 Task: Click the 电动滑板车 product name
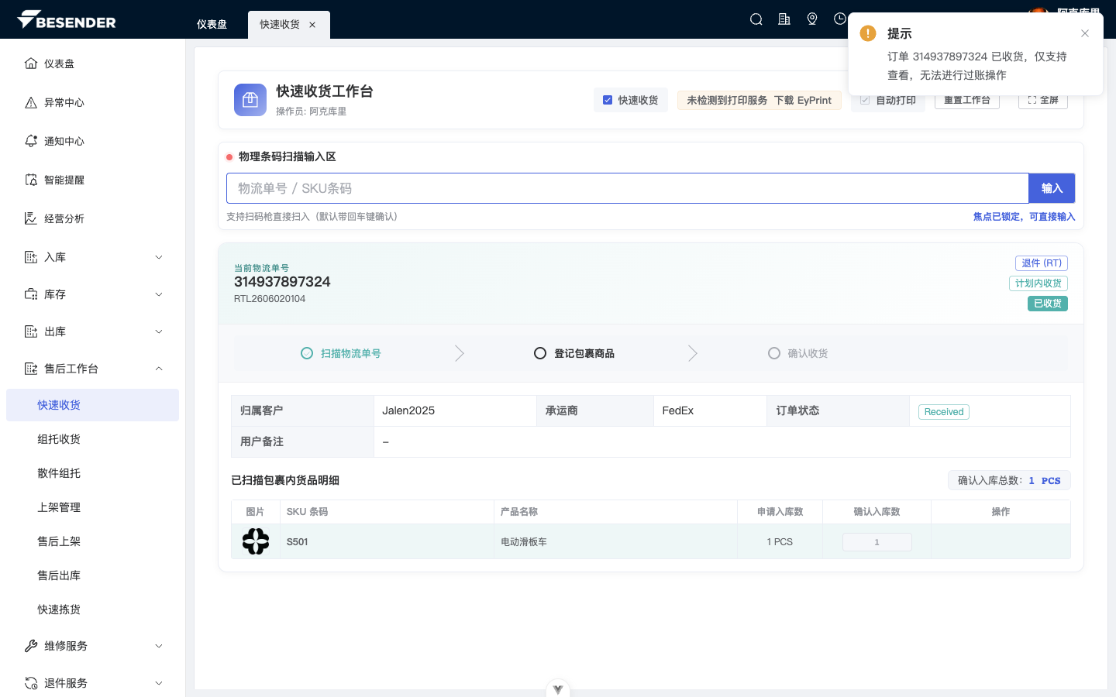point(524,542)
